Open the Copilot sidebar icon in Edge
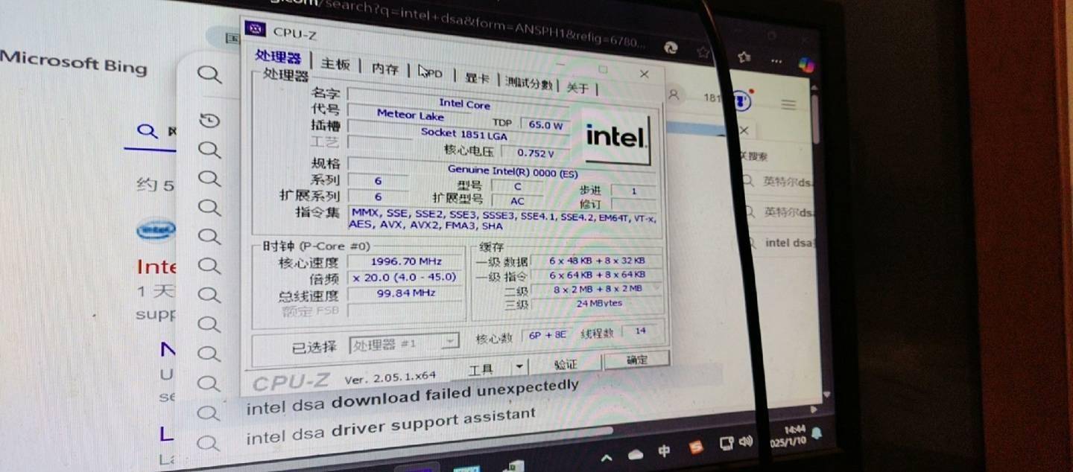Image resolution: width=1073 pixels, height=472 pixels. pos(805,65)
